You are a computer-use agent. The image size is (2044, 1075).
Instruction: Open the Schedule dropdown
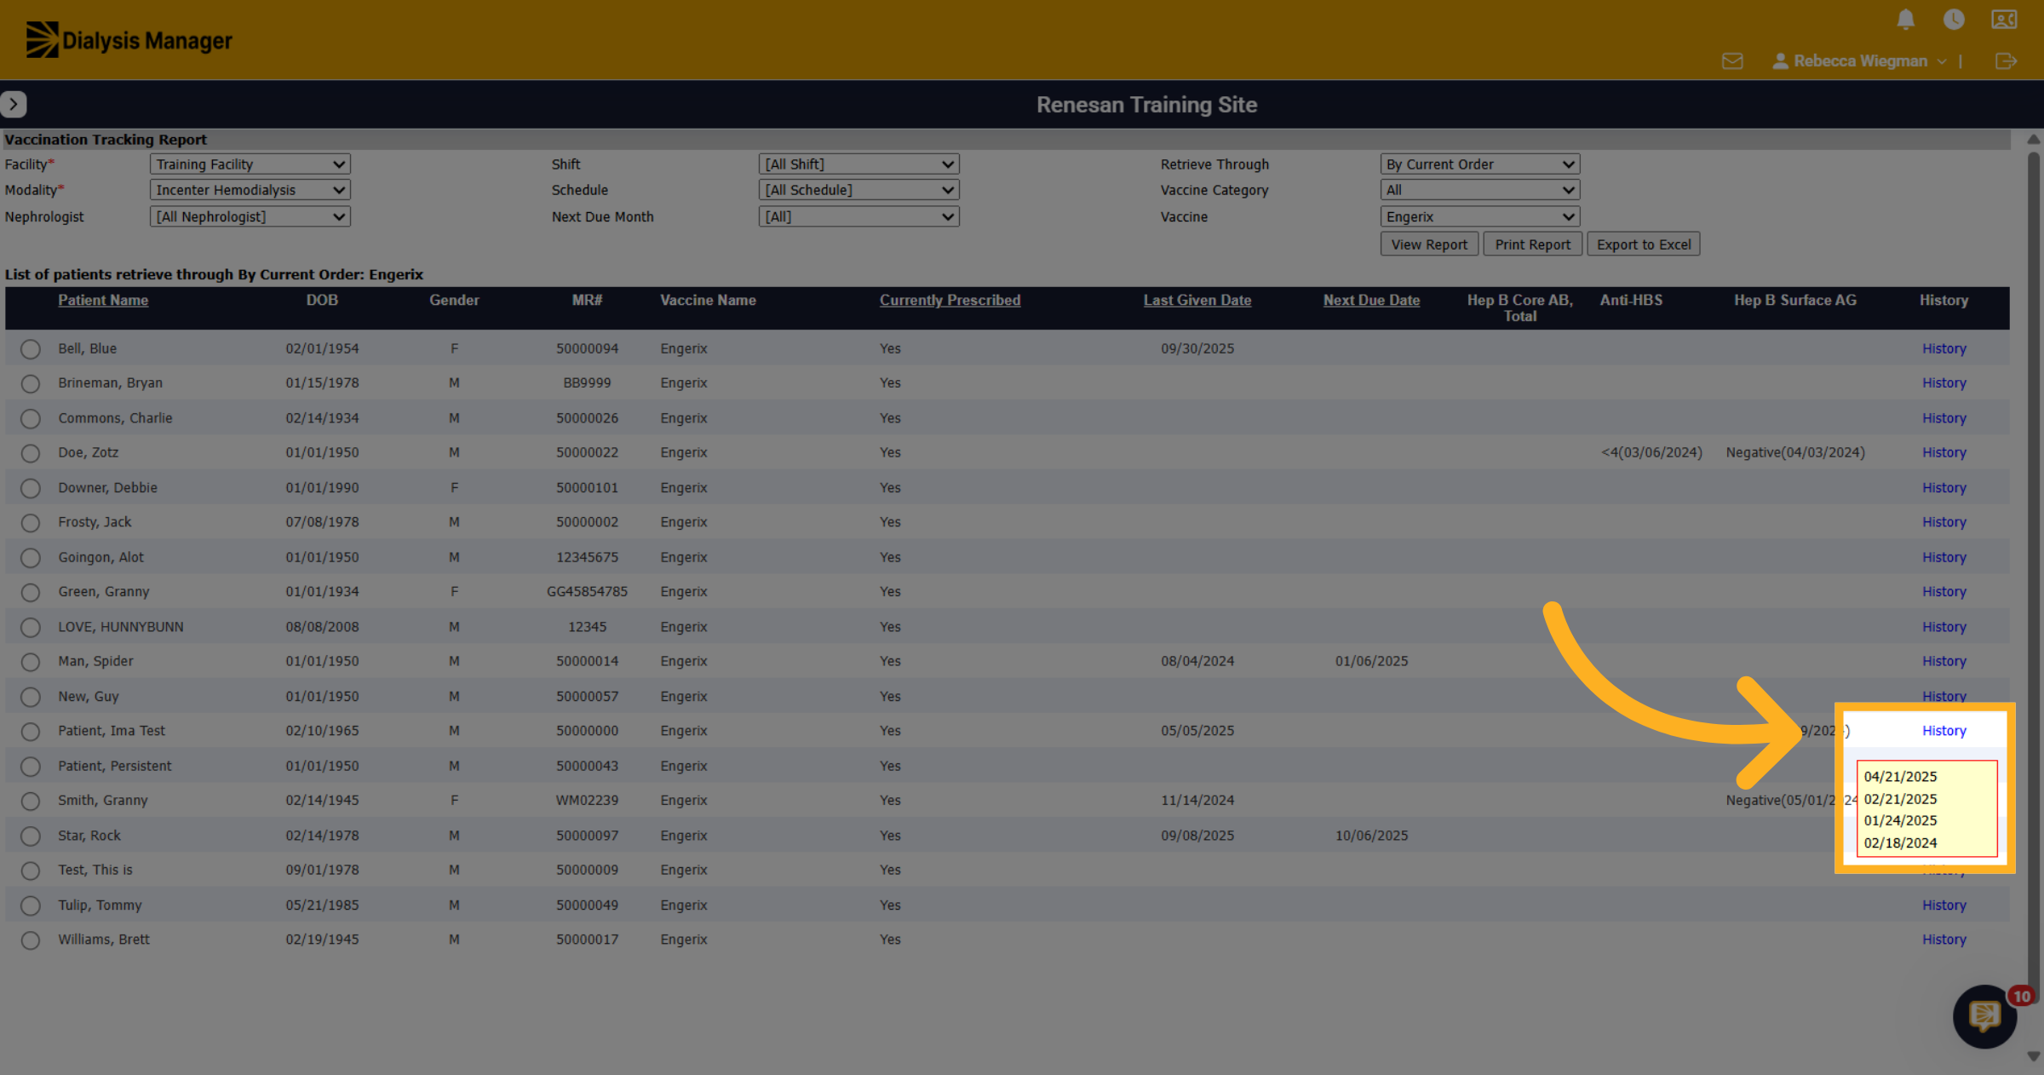point(858,190)
